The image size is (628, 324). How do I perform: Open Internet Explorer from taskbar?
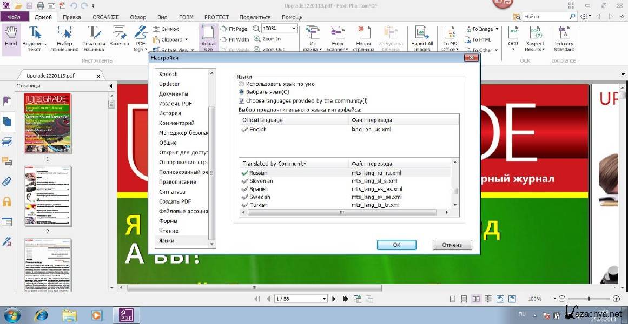coord(41,314)
